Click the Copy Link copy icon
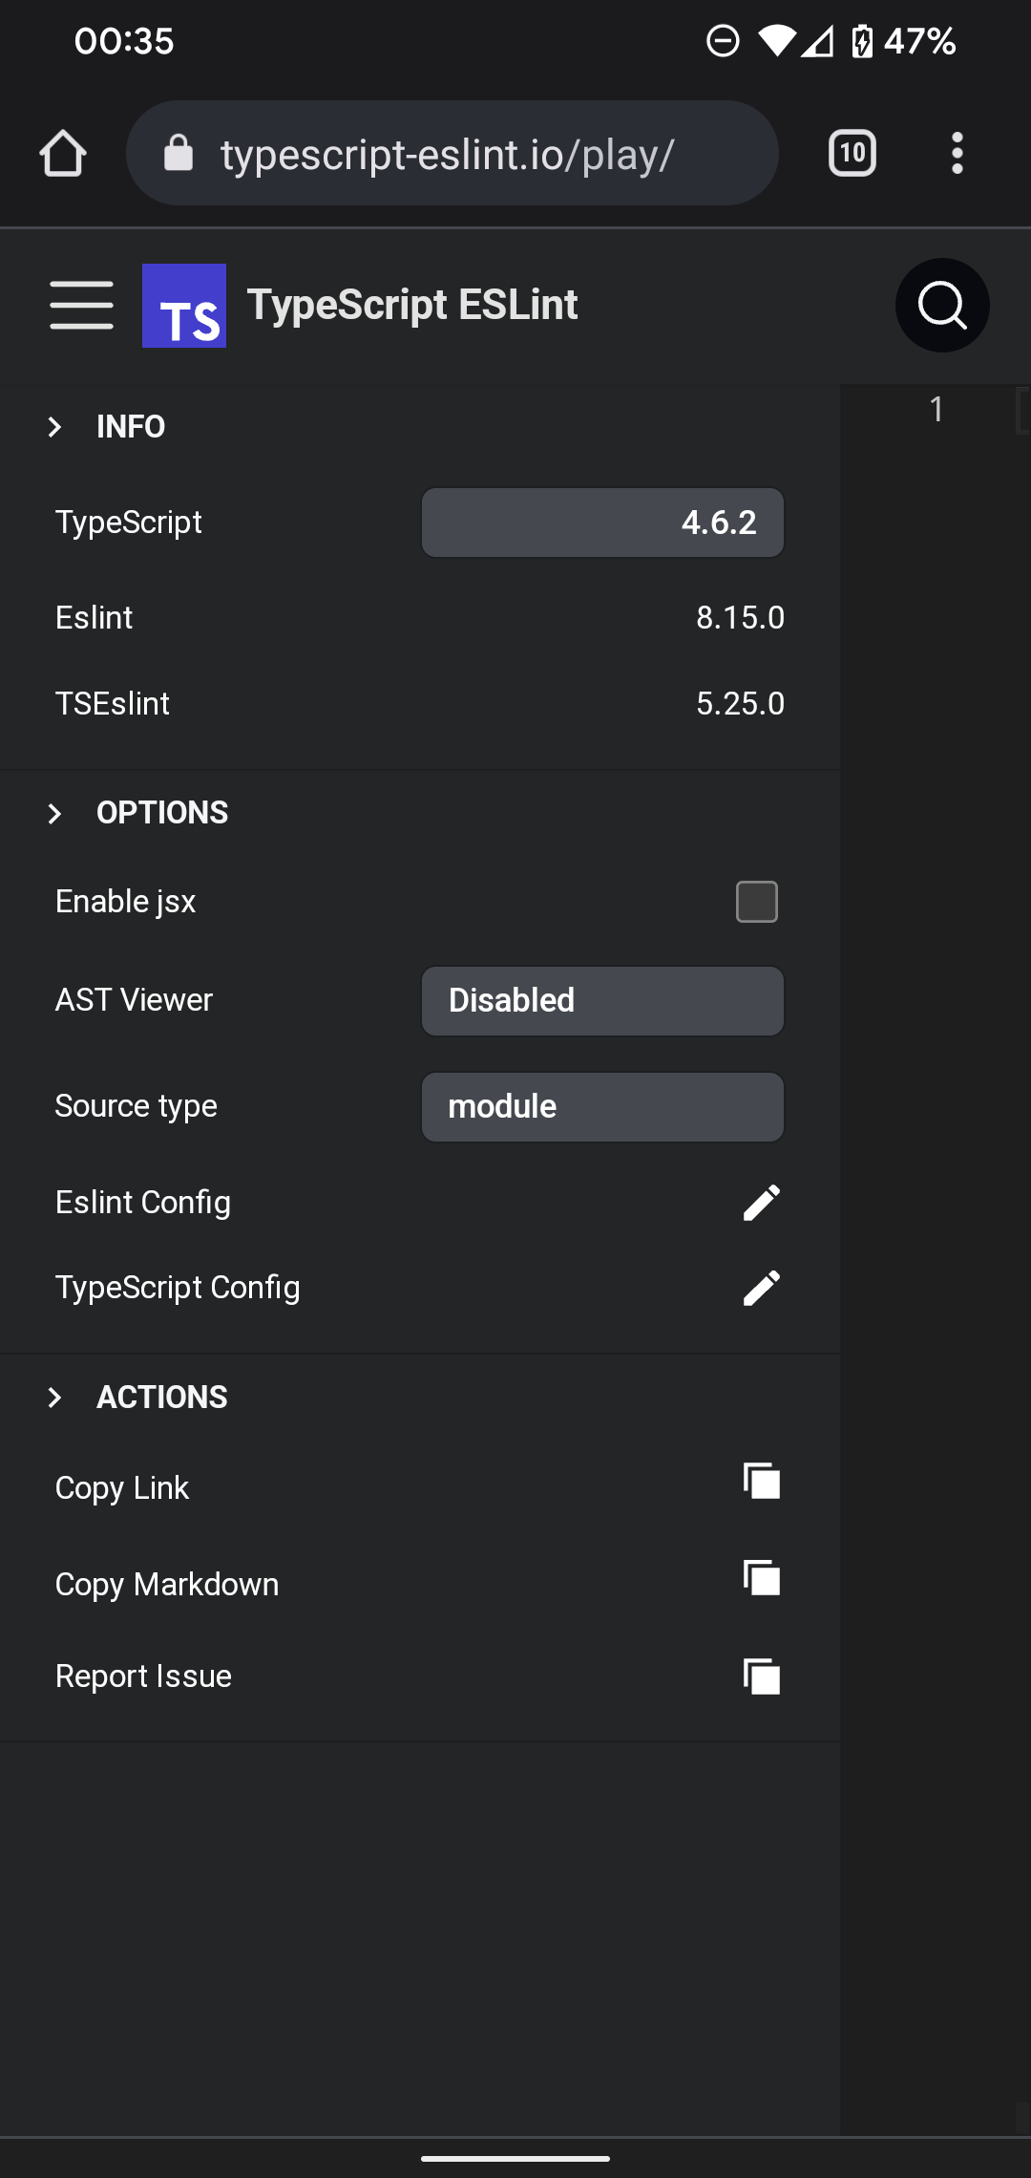Screen dimensions: 1031x2178 tap(762, 1482)
